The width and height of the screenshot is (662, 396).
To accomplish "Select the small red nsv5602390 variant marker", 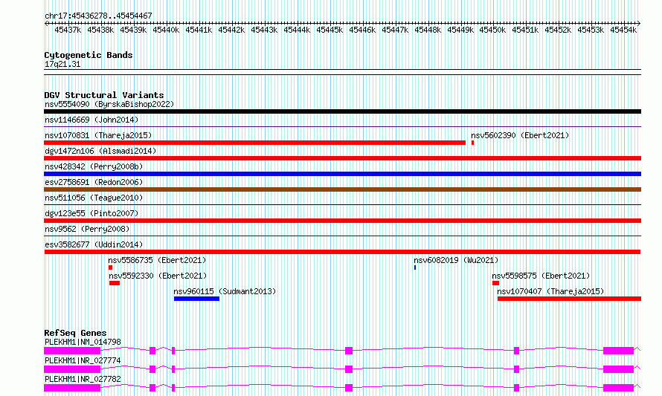I will point(472,143).
